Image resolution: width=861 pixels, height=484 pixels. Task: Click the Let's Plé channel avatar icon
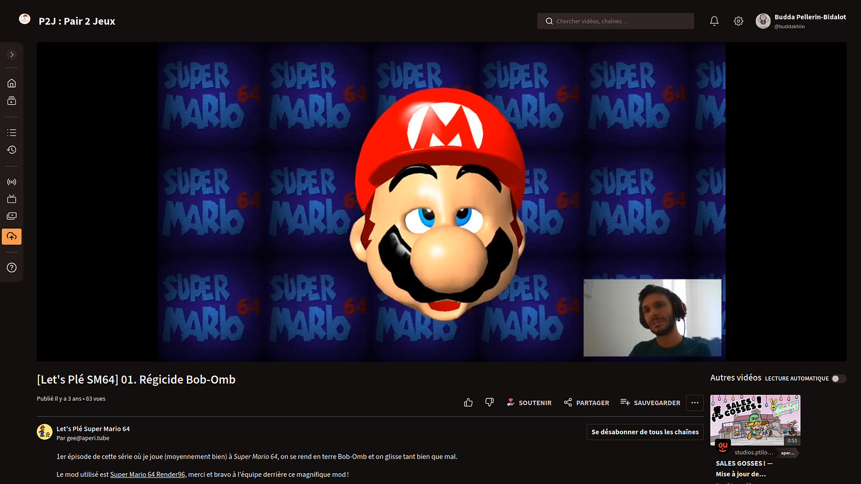click(x=44, y=432)
